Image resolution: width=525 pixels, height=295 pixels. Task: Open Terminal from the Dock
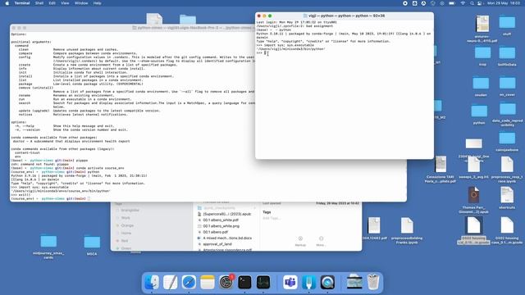coord(244,282)
